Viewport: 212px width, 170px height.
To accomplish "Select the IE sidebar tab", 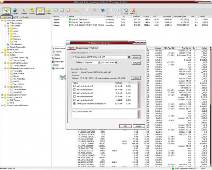I will tap(16, 17).
